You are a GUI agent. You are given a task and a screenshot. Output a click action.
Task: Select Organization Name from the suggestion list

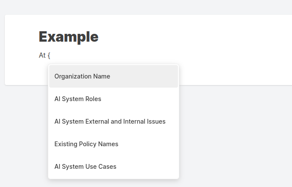click(82, 76)
